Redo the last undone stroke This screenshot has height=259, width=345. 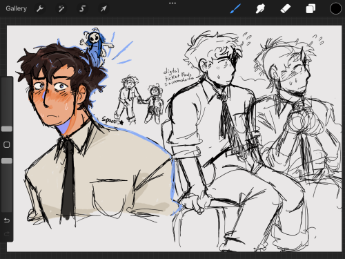click(x=7, y=234)
